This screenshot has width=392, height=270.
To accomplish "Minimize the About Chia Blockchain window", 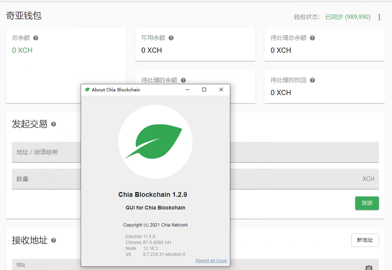I will pos(187,90).
